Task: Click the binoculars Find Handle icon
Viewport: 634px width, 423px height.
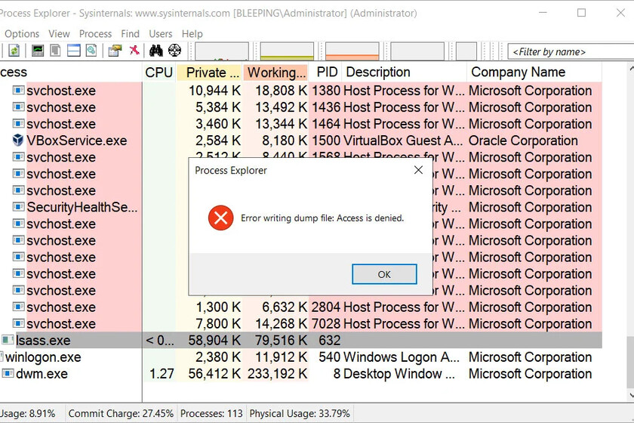Action: (x=156, y=51)
